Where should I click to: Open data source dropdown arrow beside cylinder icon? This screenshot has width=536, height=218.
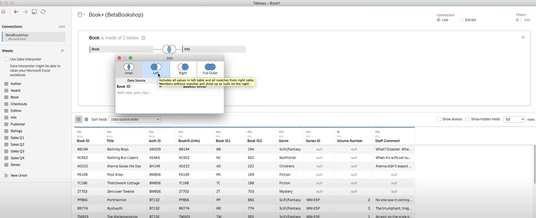[x=84, y=14]
